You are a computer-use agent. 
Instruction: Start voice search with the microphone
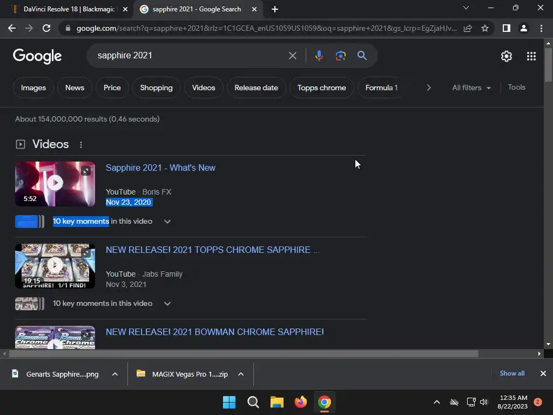click(x=319, y=56)
